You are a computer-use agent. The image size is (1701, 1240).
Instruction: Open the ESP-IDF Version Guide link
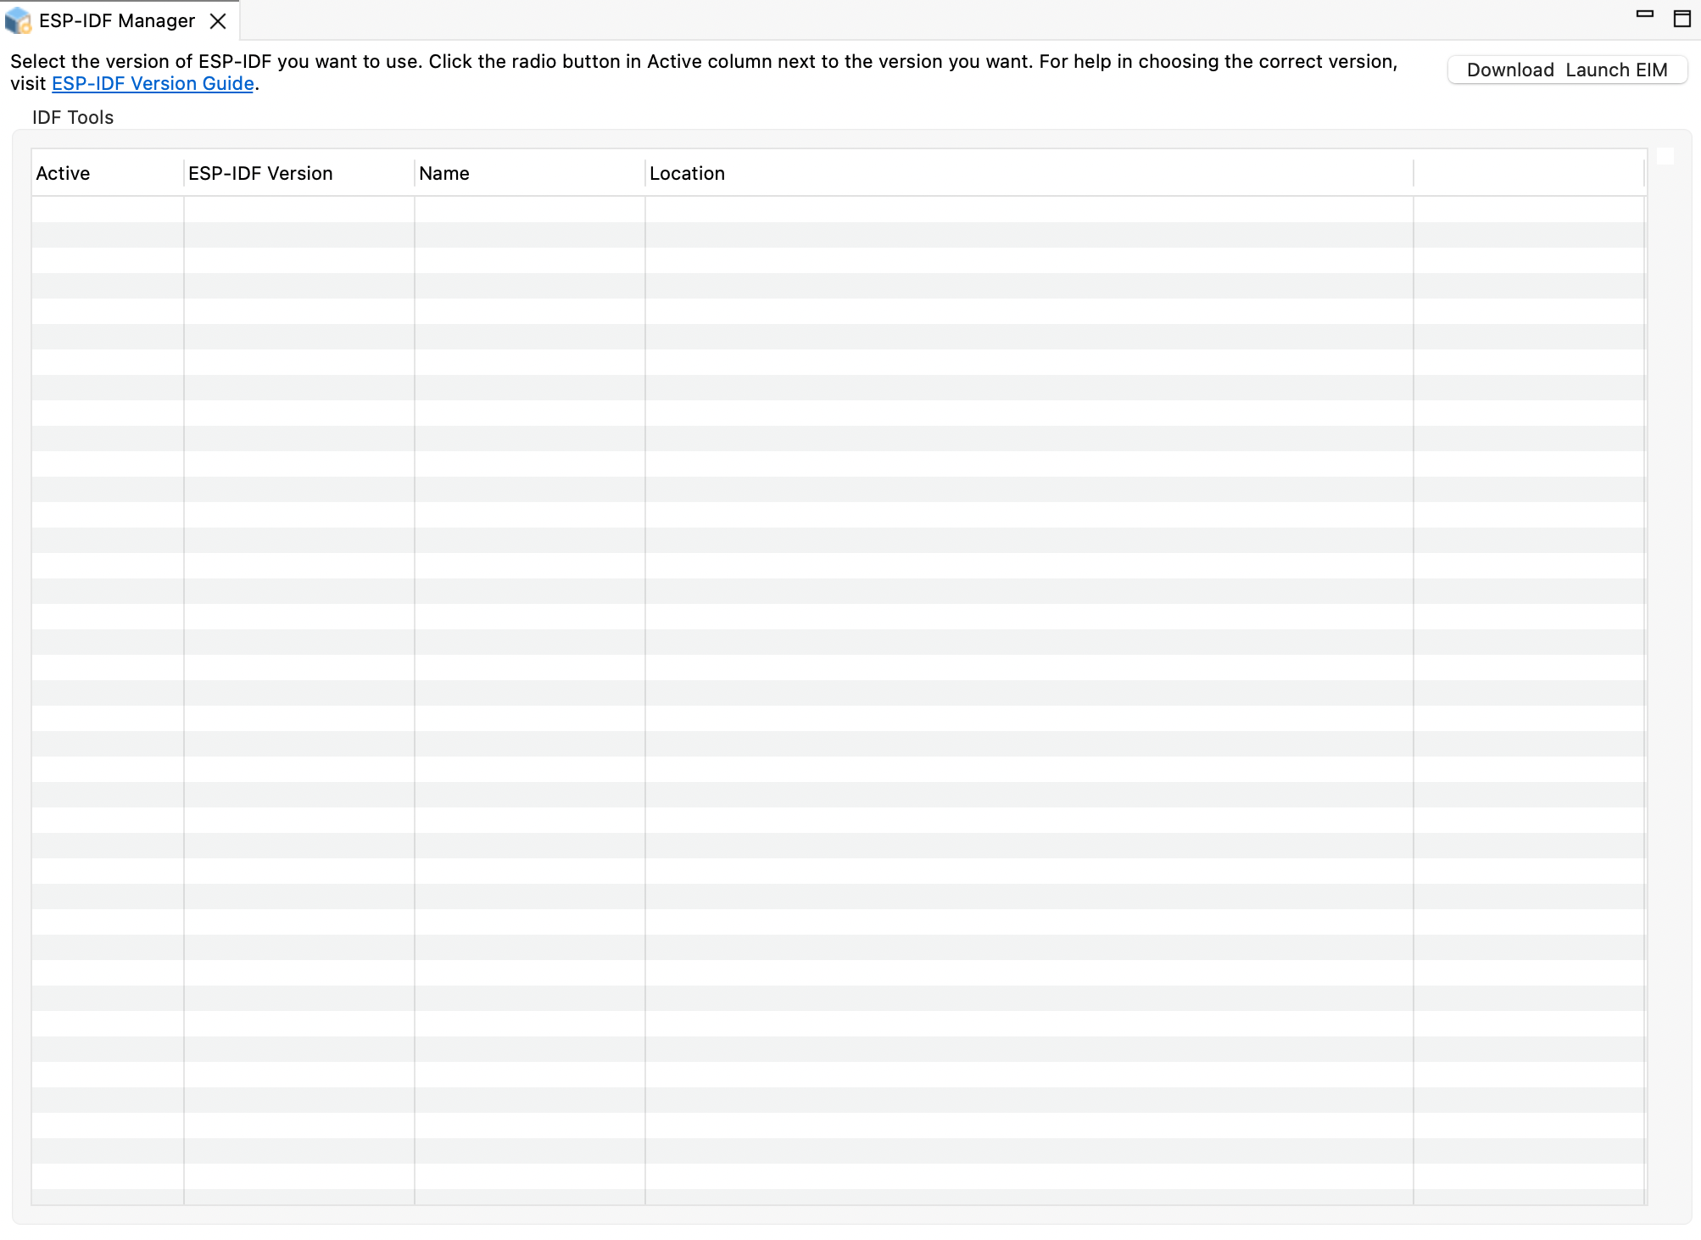click(x=153, y=83)
